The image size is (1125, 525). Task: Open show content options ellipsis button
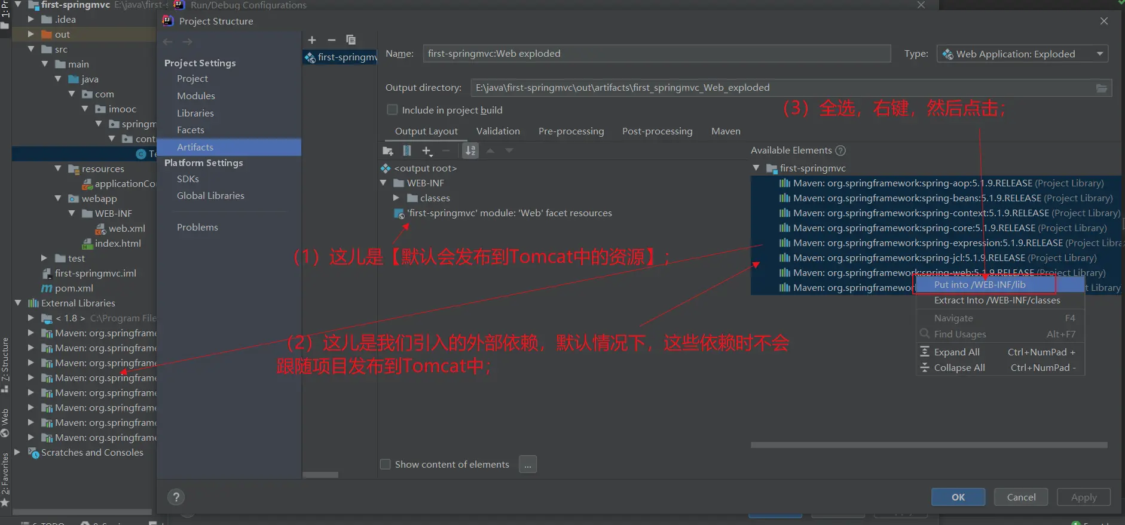(x=528, y=464)
